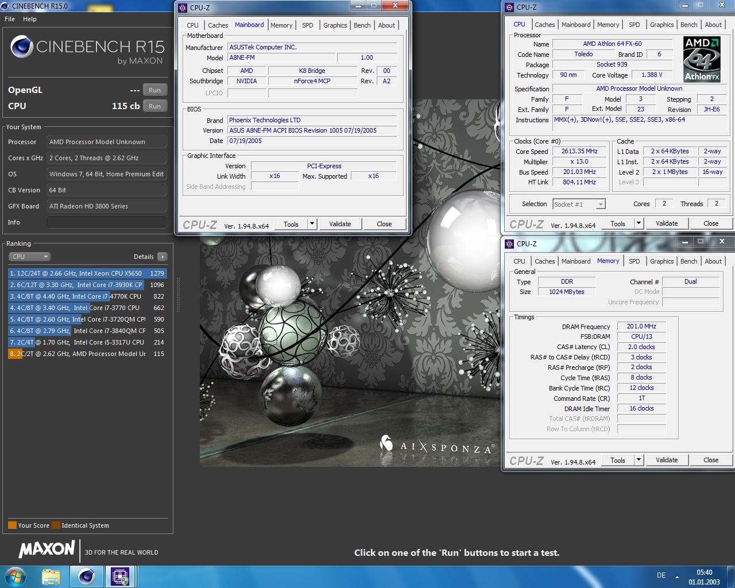Open the Cinebench taskbar icon
Image resolution: width=735 pixels, height=588 pixels.
click(87, 577)
